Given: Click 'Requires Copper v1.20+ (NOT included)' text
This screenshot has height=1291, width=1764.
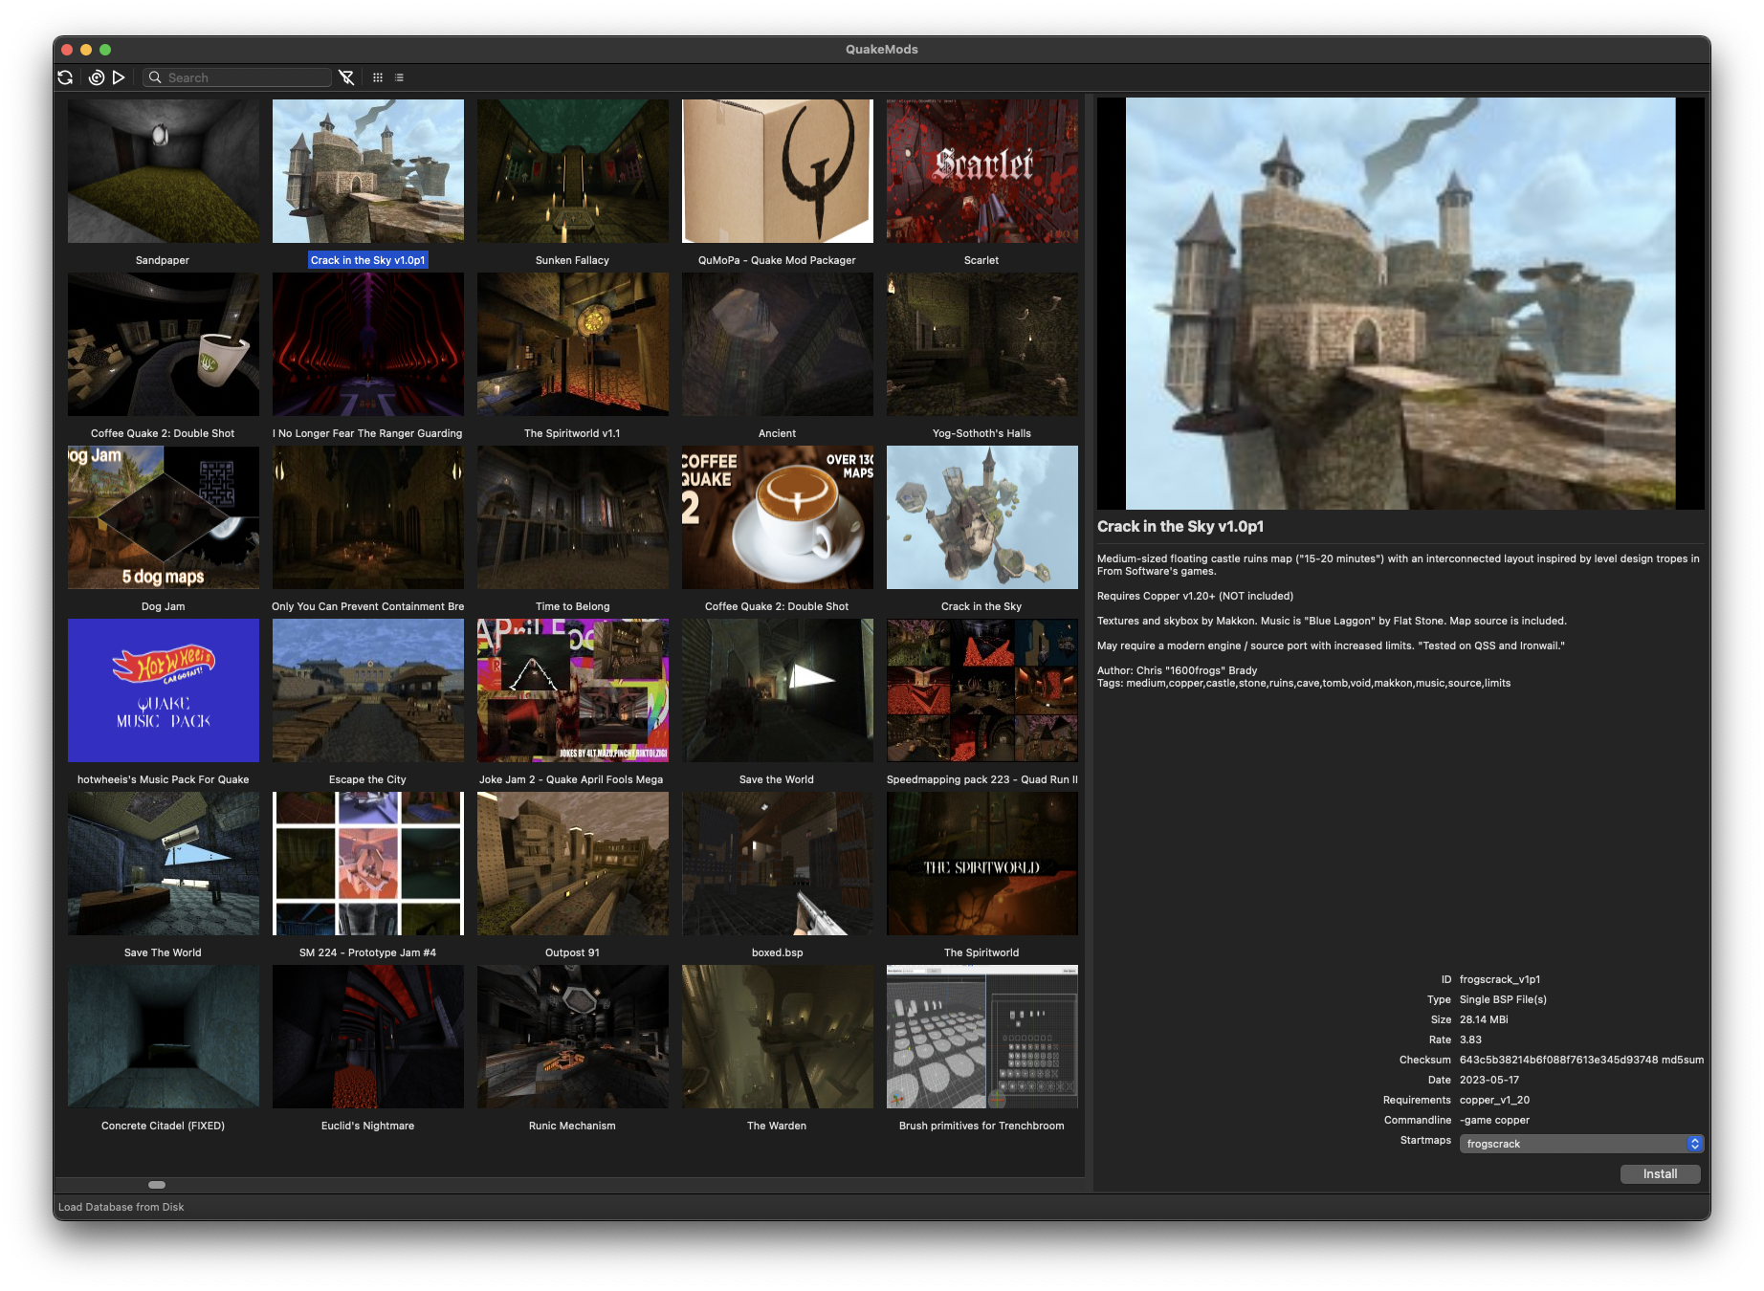Looking at the screenshot, I should 1195,596.
